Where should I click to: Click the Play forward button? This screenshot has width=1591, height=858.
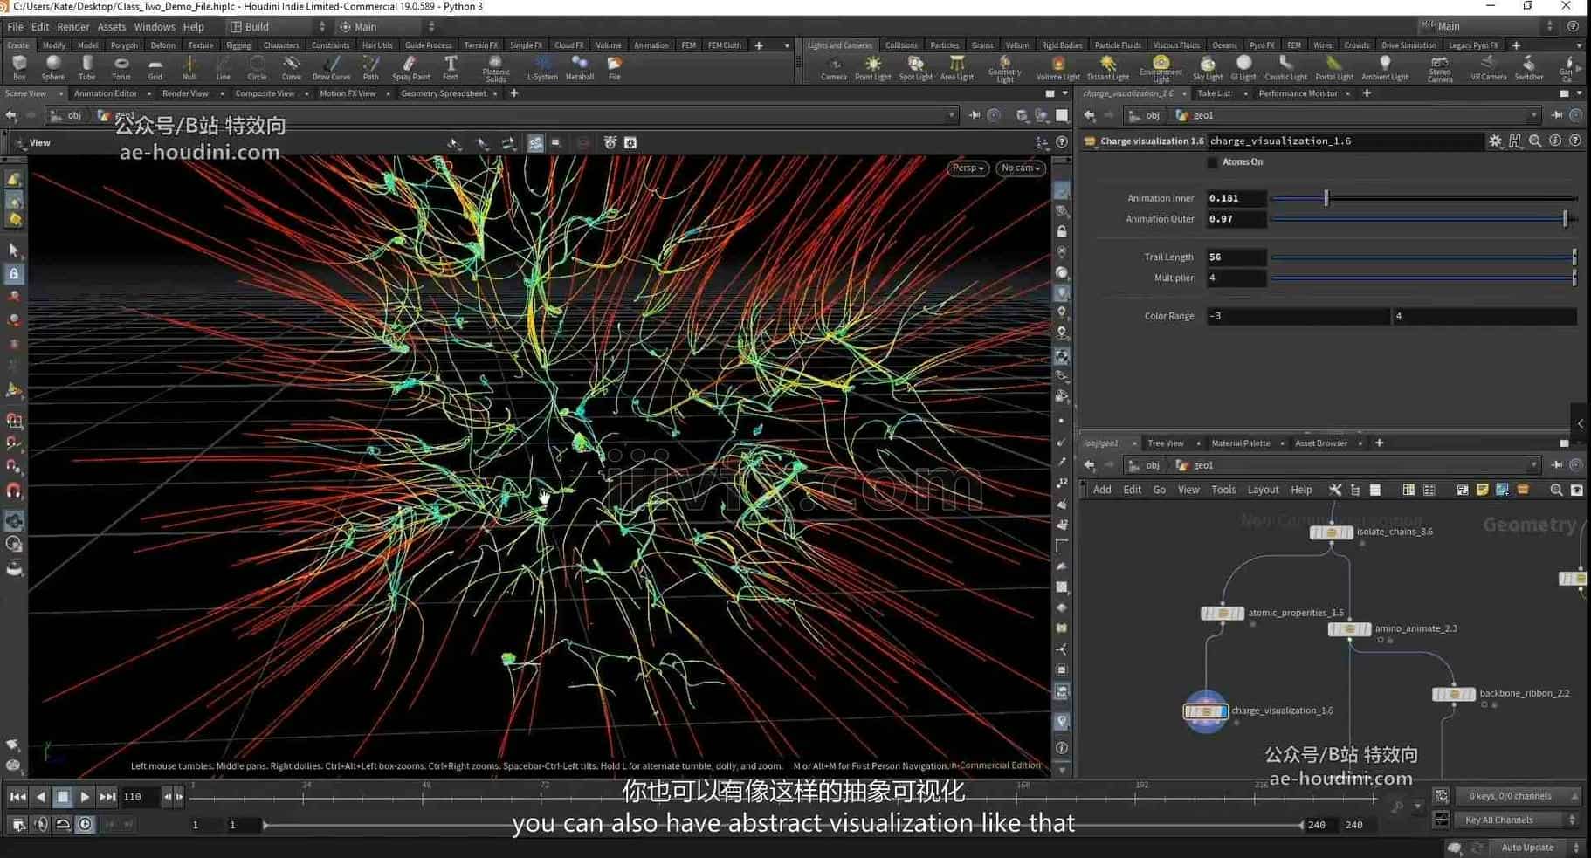click(85, 797)
